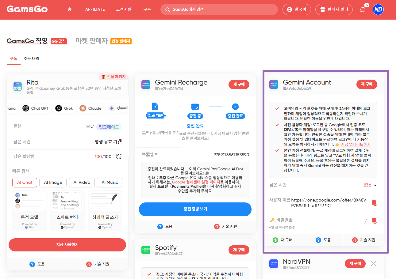Viewport: 396px width, 279px height.
Task: Click 재 구매 on the Gemini Recharge card
Action: [x=239, y=85]
